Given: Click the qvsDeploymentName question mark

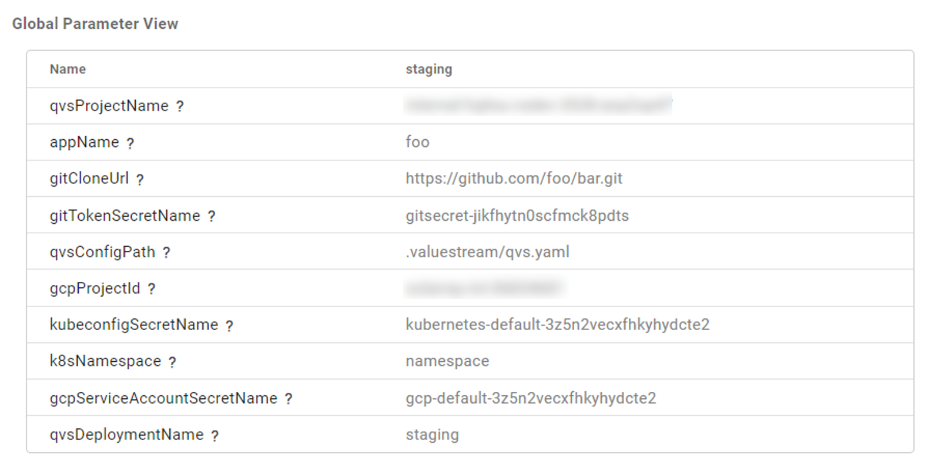Looking at the screenshot, I should (215, 435).
